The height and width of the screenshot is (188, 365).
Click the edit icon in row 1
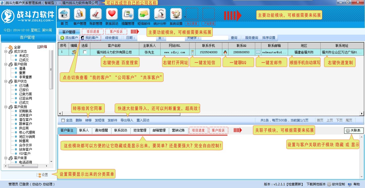click(x=74, y=52)
